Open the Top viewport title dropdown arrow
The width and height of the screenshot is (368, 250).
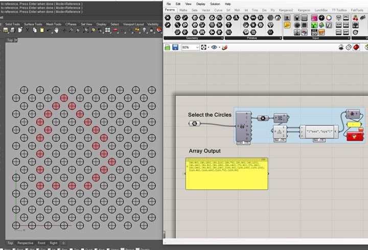pyautogui.click(x=16, y=40)
